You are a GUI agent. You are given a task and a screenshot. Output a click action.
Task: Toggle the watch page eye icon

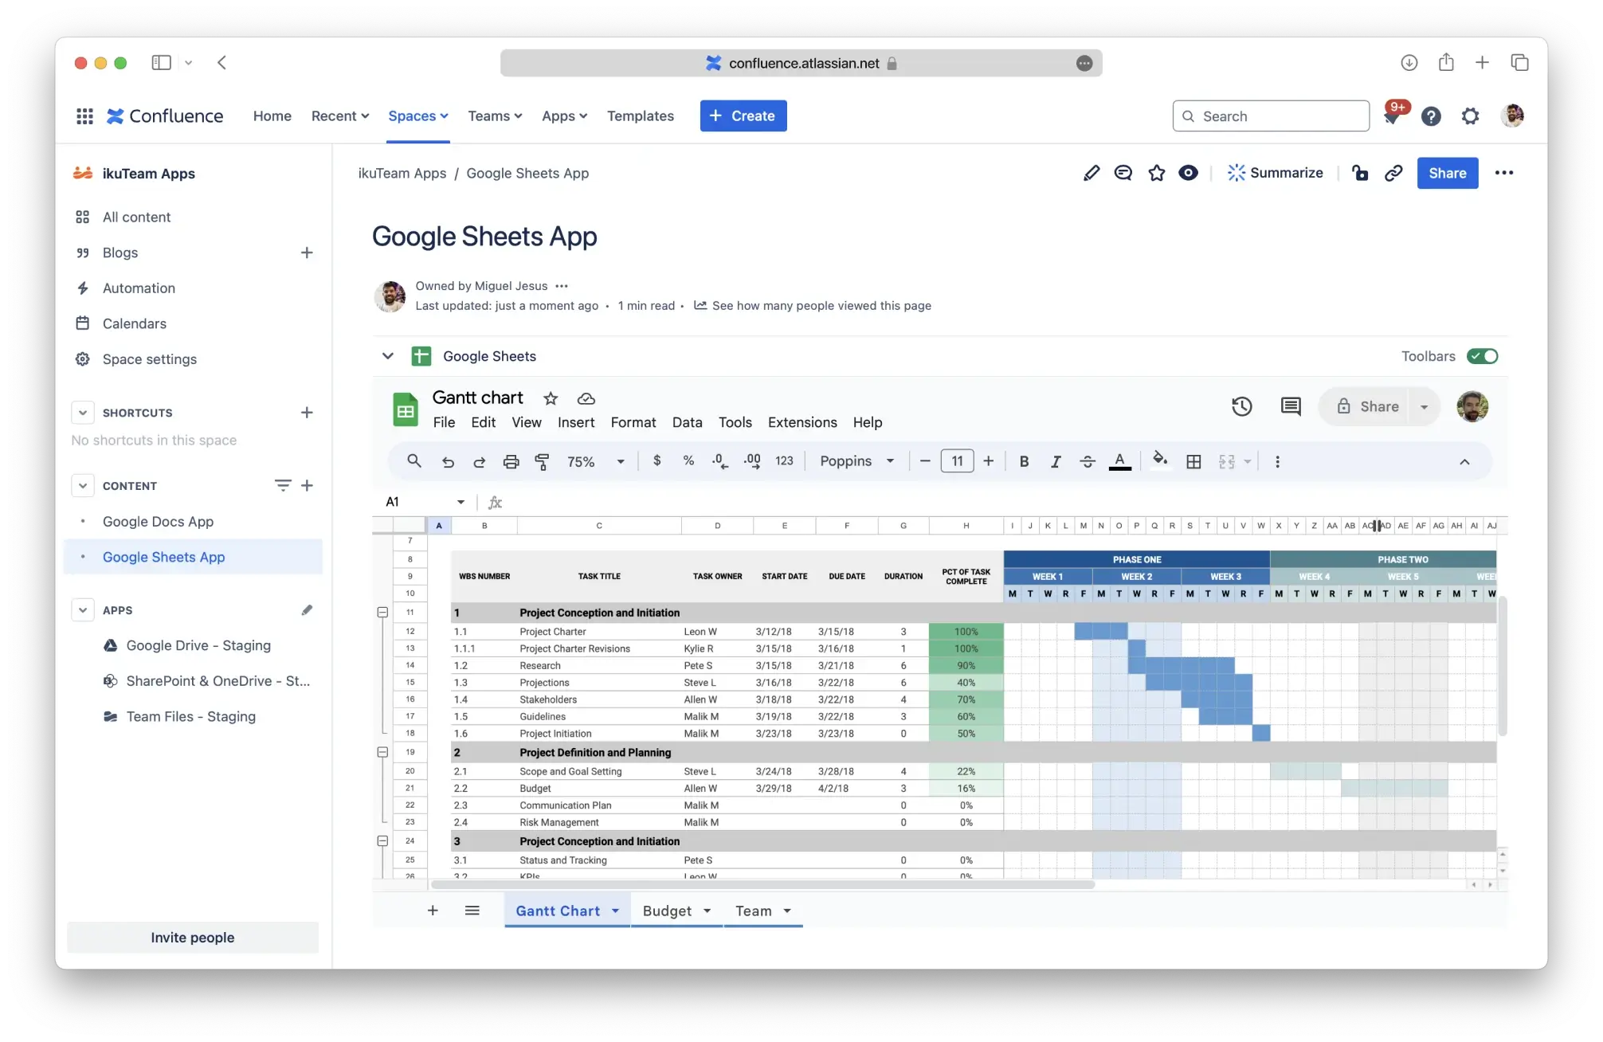(1188, 173)
